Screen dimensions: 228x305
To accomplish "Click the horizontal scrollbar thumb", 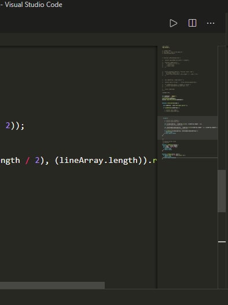I will tap(53, 285).
